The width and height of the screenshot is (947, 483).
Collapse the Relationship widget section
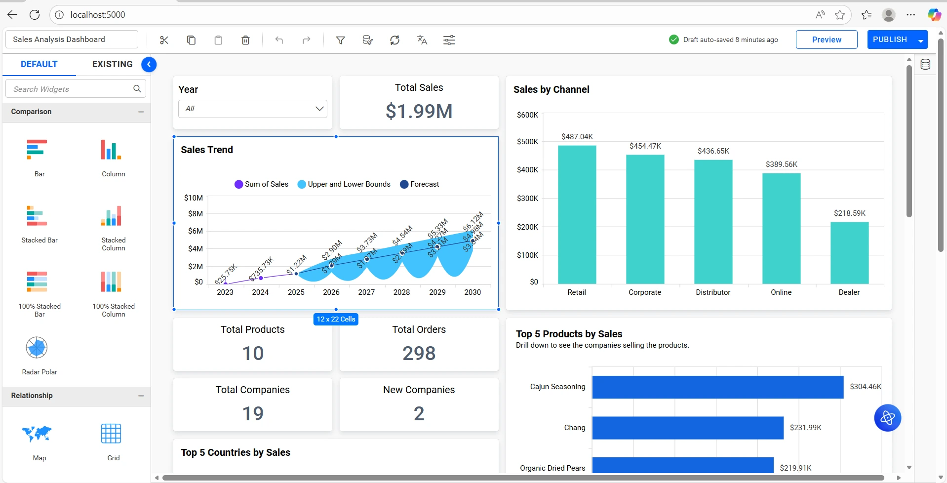tap(141, 396)
